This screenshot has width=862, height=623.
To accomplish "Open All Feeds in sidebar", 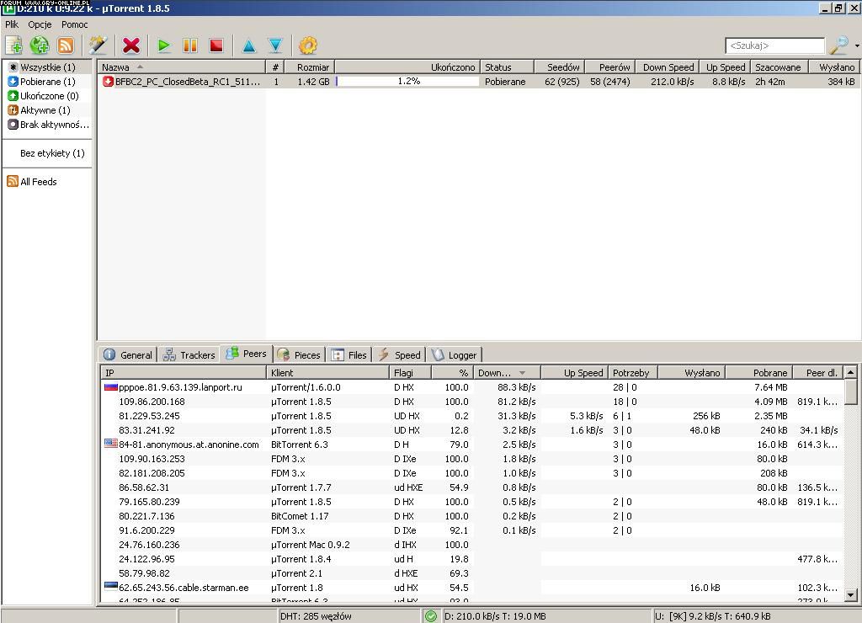I will click(33, 182).
